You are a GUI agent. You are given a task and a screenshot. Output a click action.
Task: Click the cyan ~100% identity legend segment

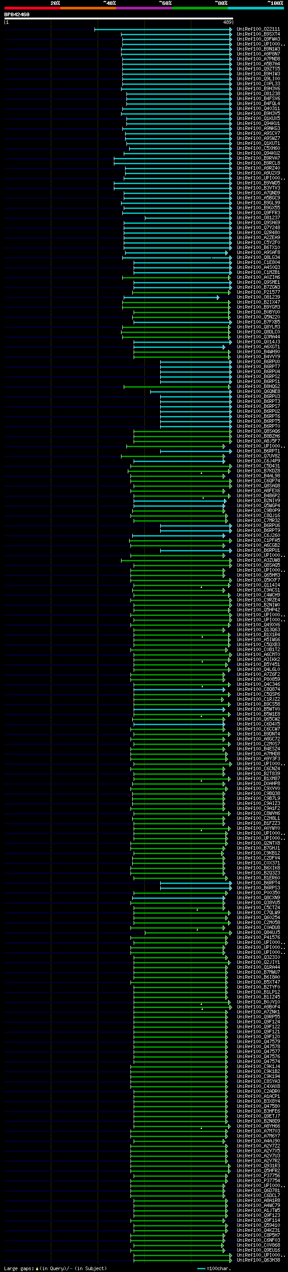coord(256,8)
